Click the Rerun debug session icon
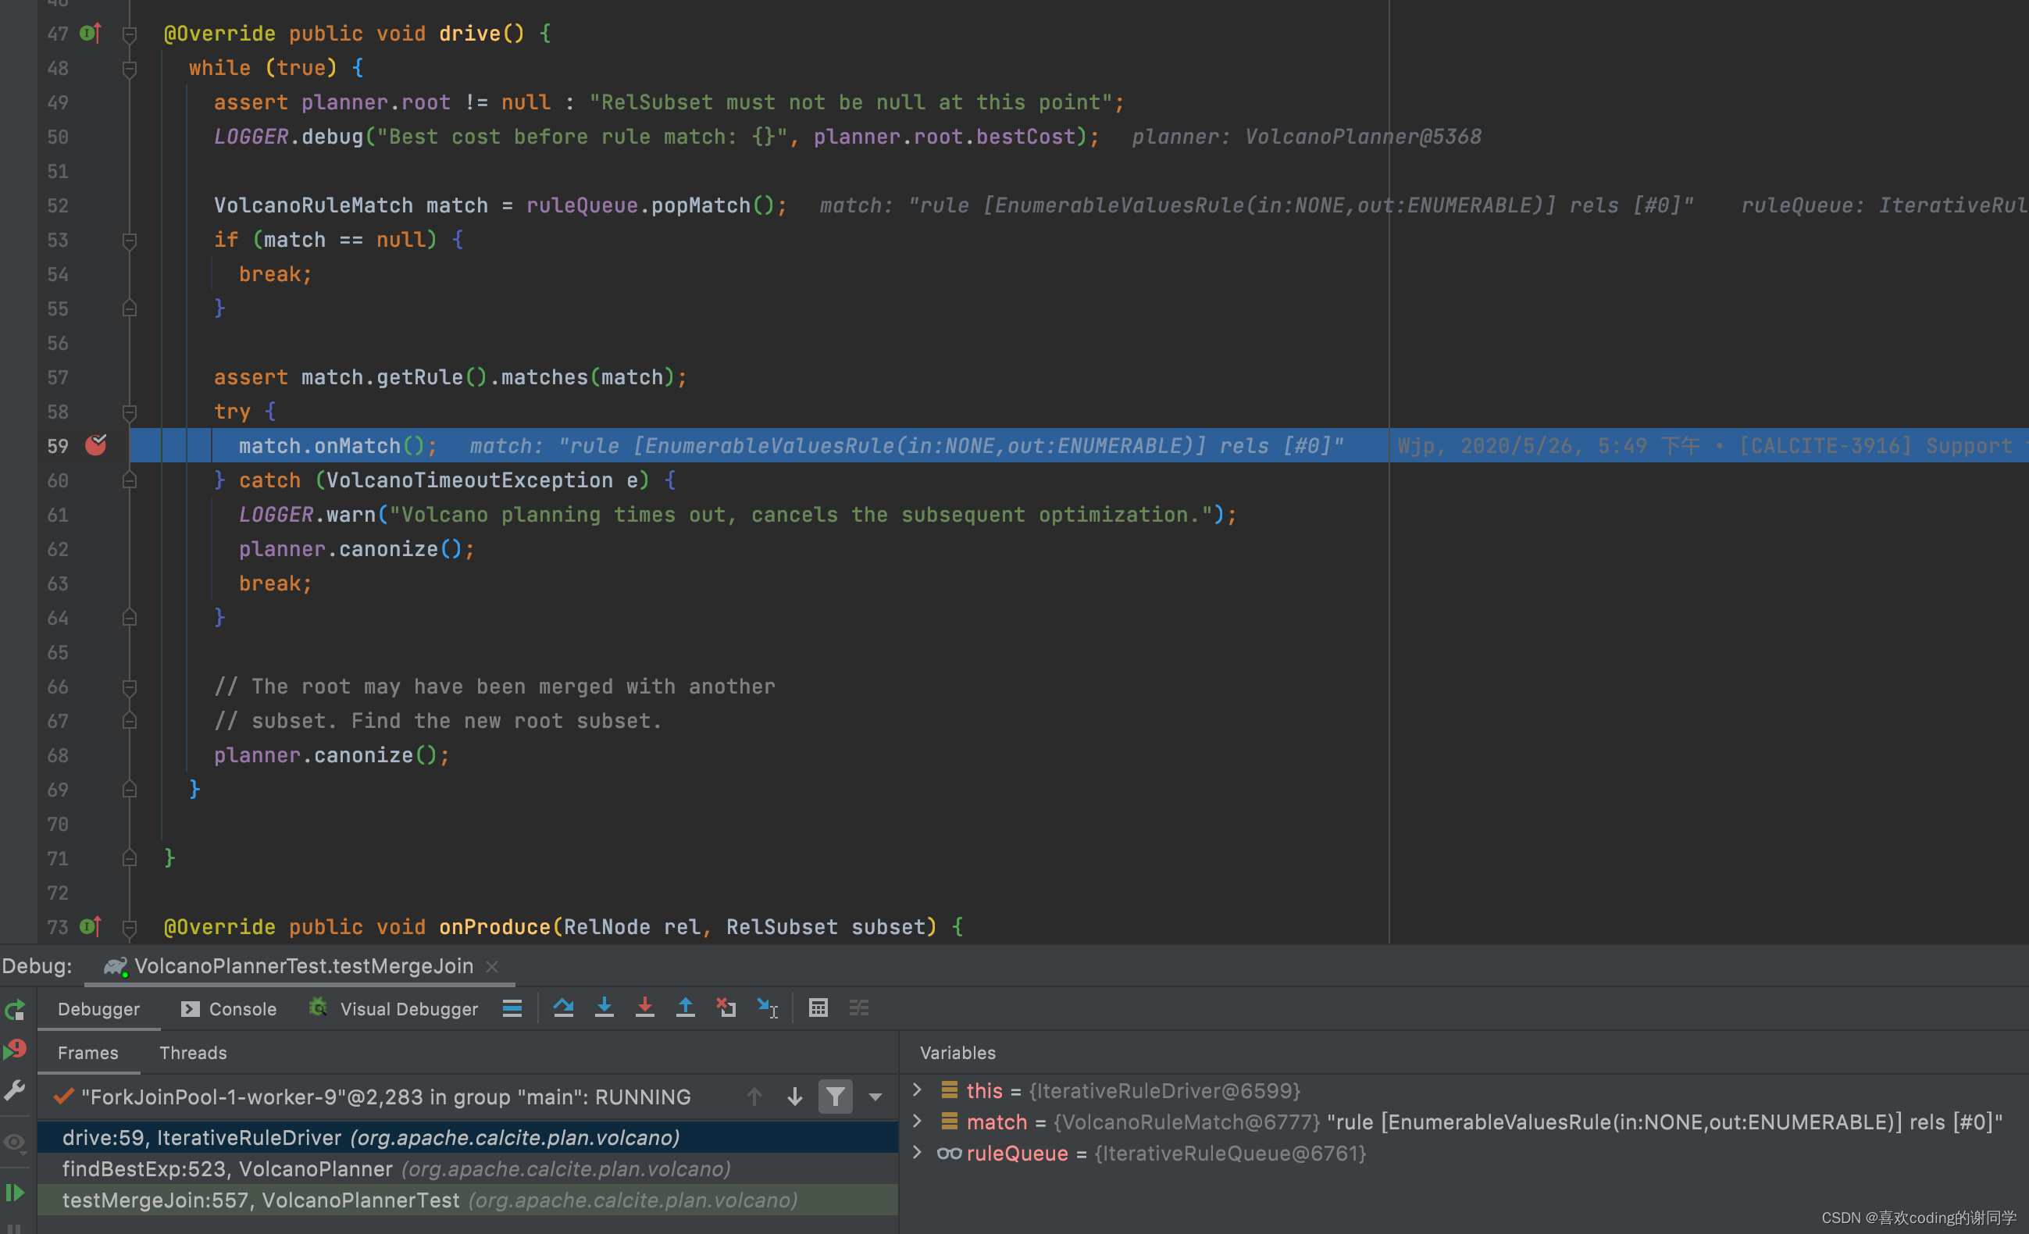This screenshot has width=2029, height=1234. [15, 1010]
